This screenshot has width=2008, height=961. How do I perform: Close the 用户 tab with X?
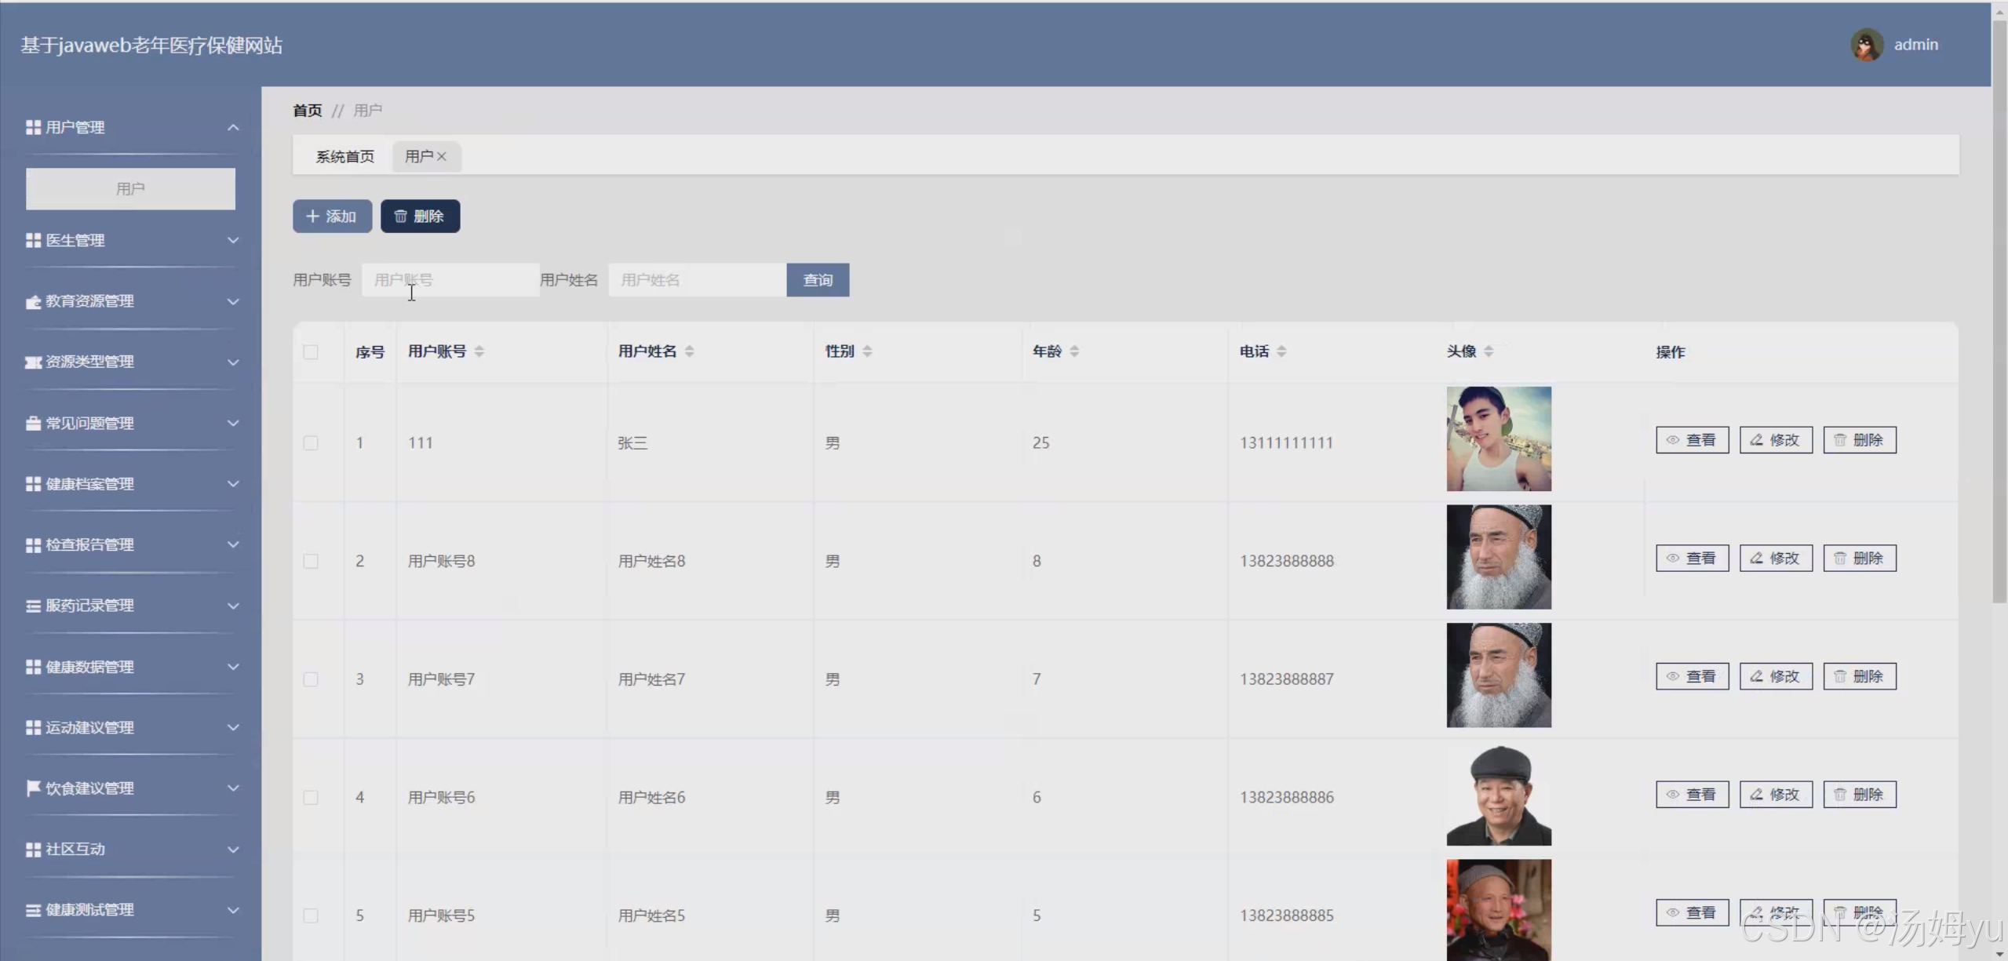click(442, 156)
